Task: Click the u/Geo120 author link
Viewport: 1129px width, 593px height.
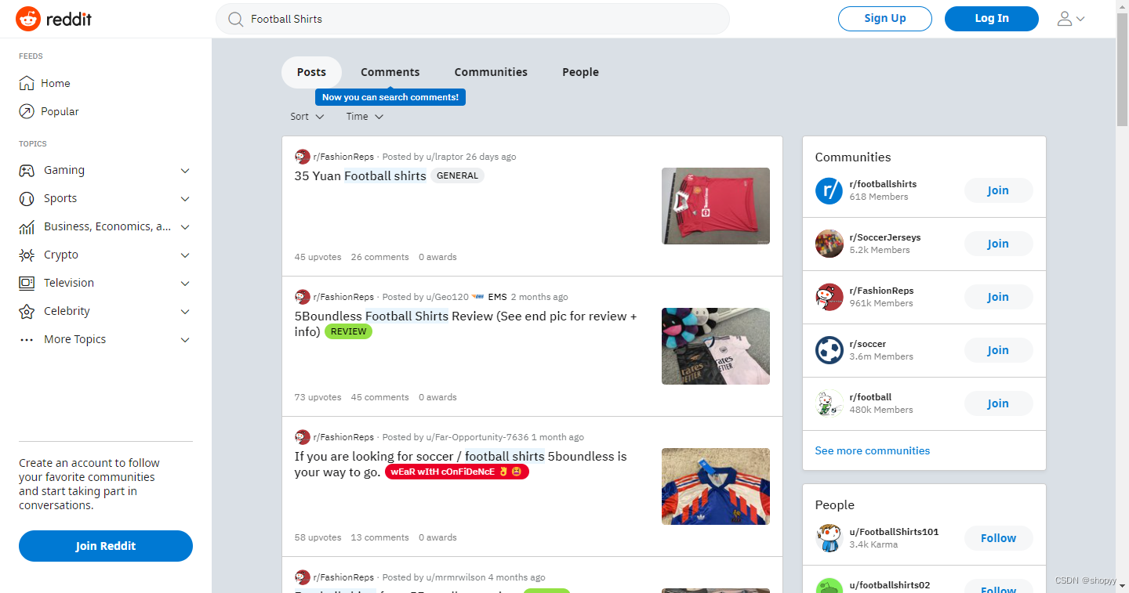Action: point(447,297)
